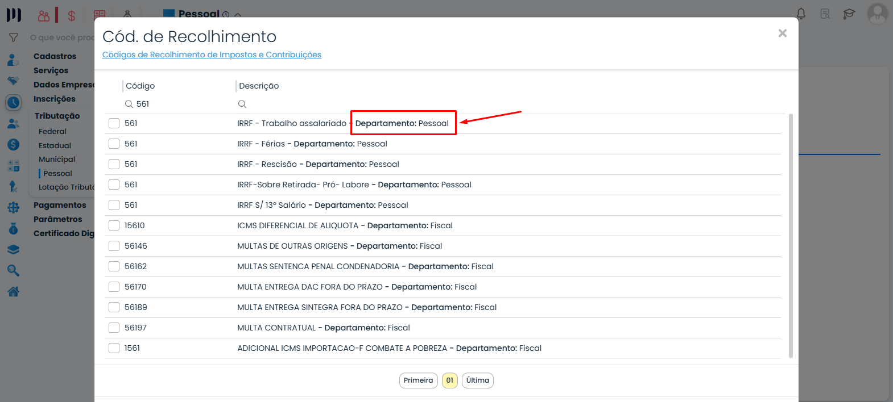Open Códigos de Recolhimento de Impostos link

tap(212, 55)
